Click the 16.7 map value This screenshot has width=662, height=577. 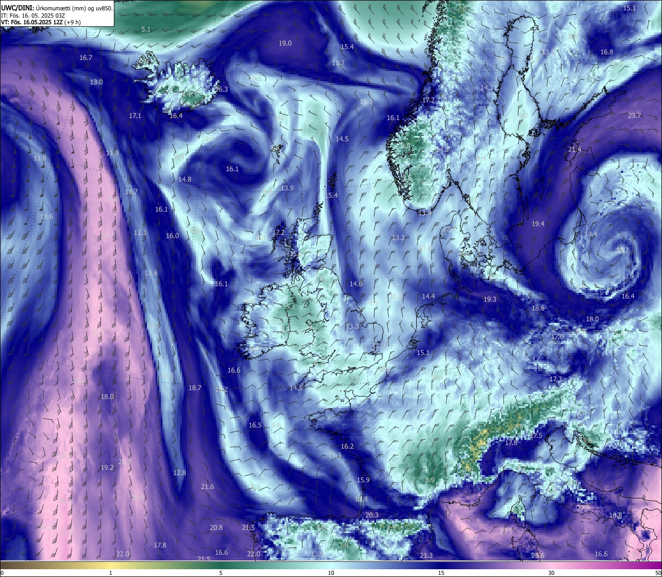[x=86, y=58]
